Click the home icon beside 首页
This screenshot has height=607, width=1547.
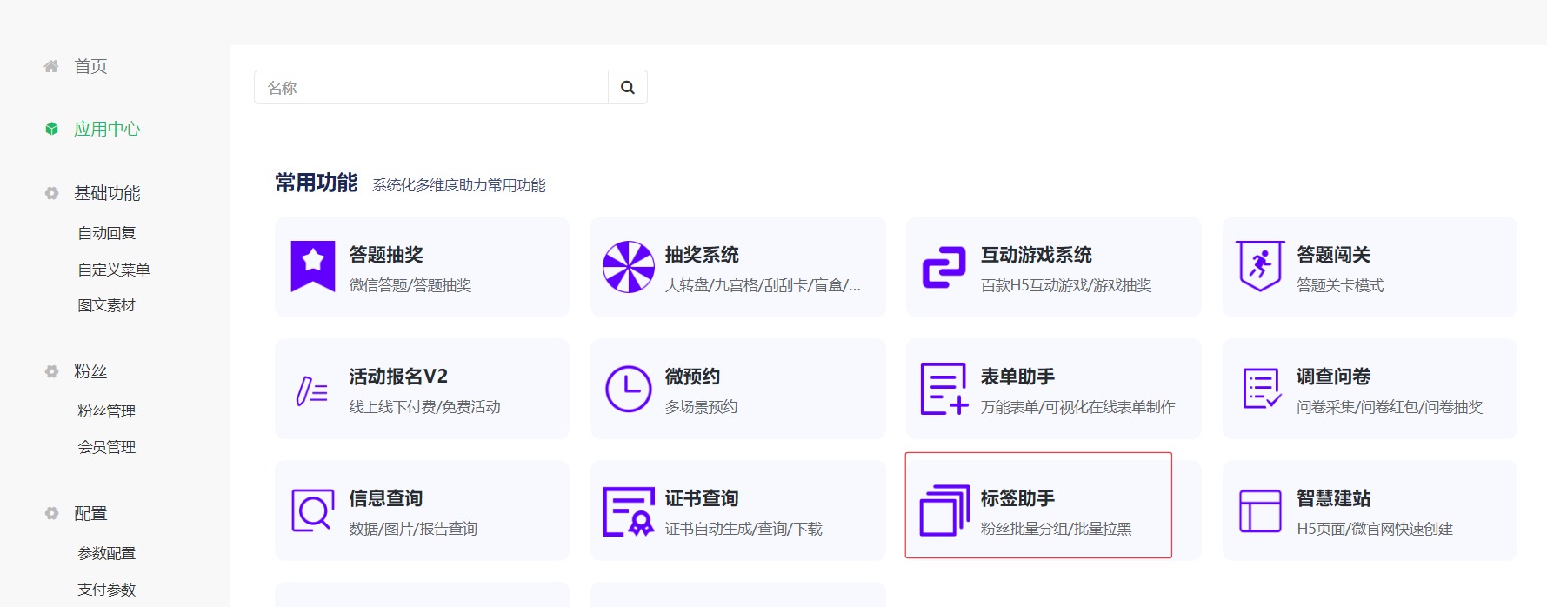click(x=51, y=66)
